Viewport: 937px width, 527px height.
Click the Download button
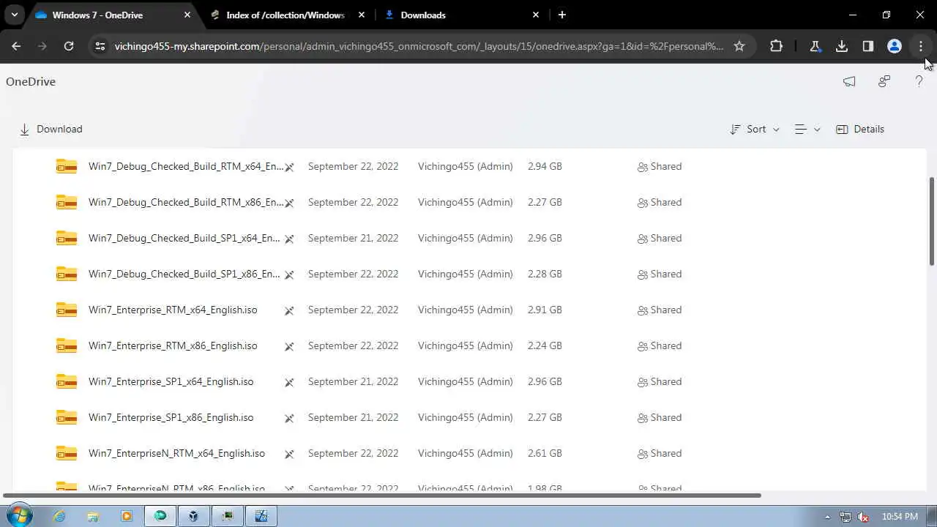pos(51,129)
